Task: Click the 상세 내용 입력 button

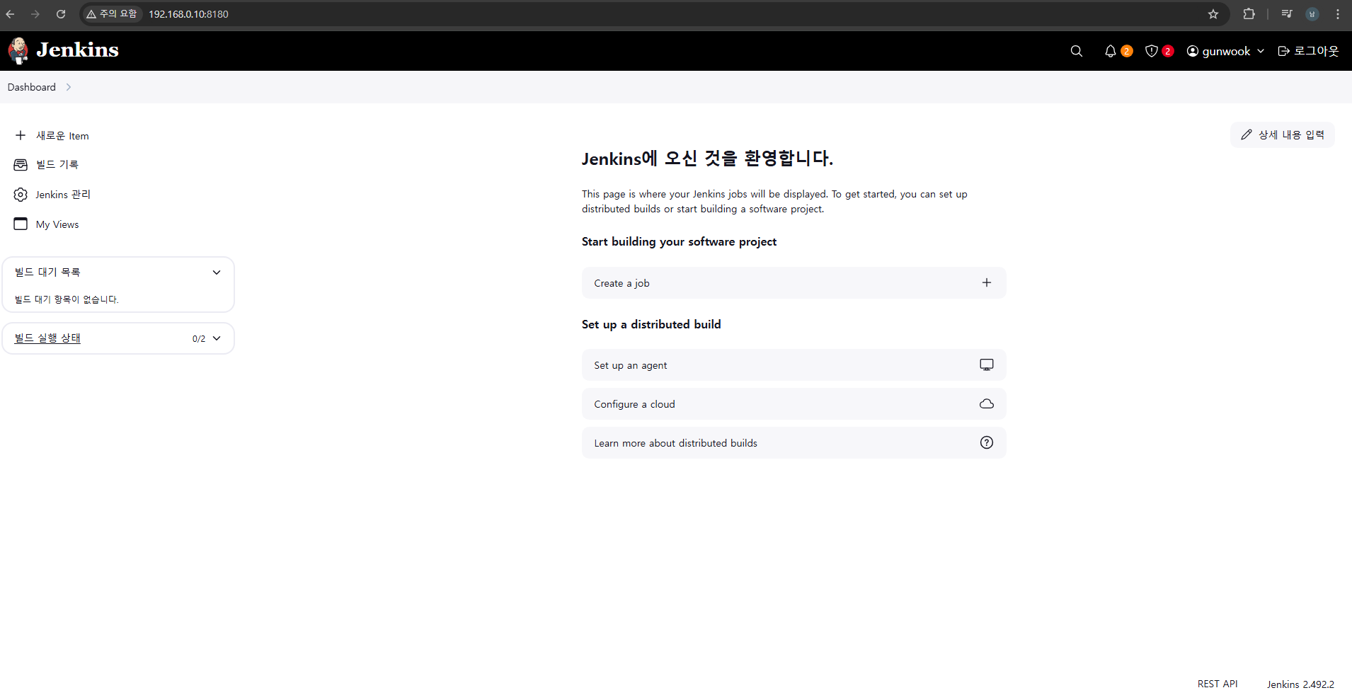Action: [x=1282, y=134]
